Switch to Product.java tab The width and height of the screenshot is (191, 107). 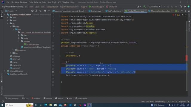click(96, 11)
